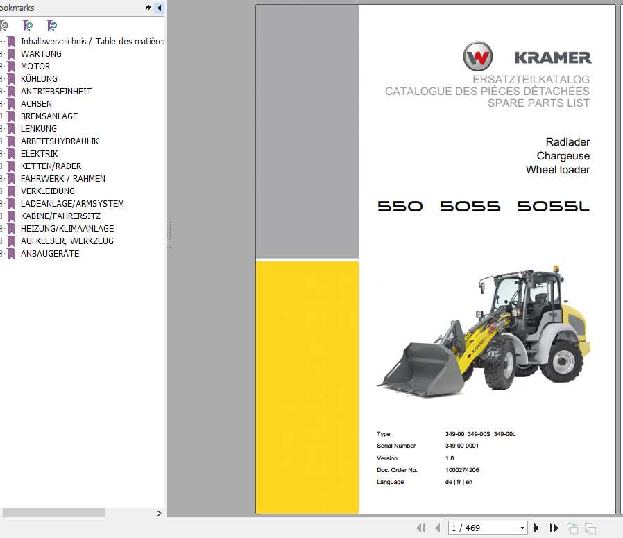Open the page number dropdown arrow

(523, 528)
